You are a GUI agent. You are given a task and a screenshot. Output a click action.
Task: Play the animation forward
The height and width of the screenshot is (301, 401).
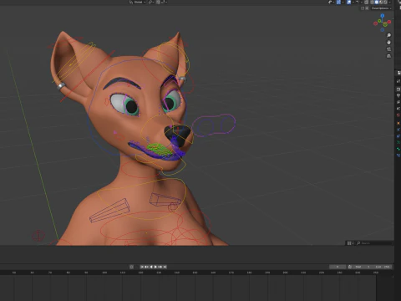click(155, 267)
